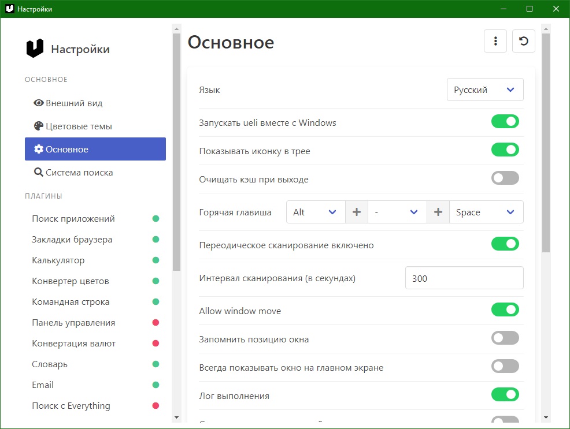Click the ueli logo in sidebar header
Viewport: 570px width, 429px height.
[35, 49]
